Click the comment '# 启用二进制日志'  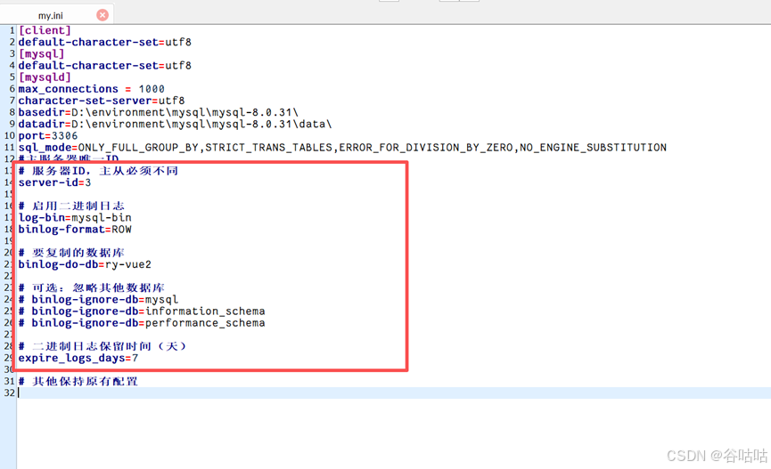pyautogui.click(x=71, y=206)
